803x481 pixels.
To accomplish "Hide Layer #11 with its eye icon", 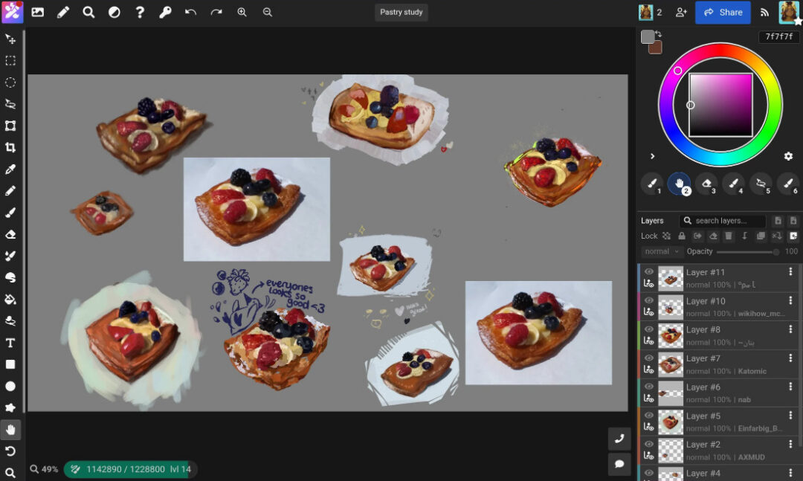I will [649, 272].
